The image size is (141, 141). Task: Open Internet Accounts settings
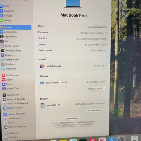pos(14,114)
